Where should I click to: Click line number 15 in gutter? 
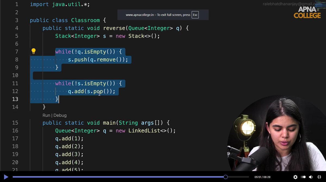click(x=15, y=123)
